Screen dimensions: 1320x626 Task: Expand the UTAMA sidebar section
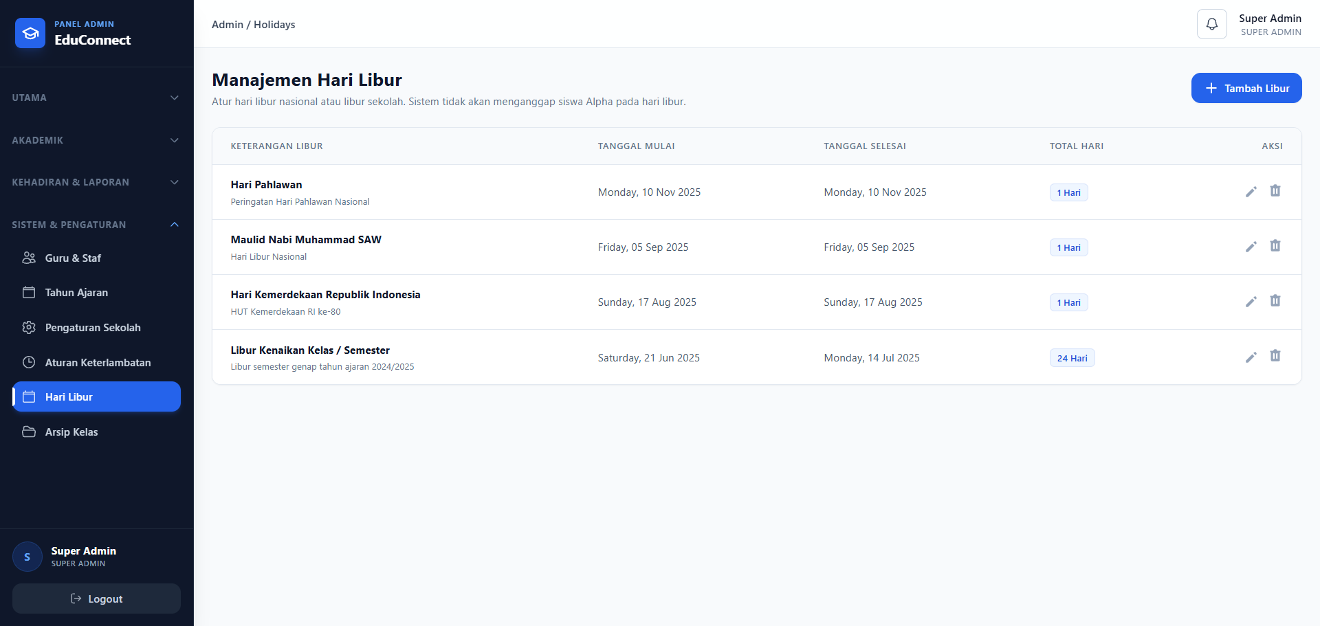96,98
